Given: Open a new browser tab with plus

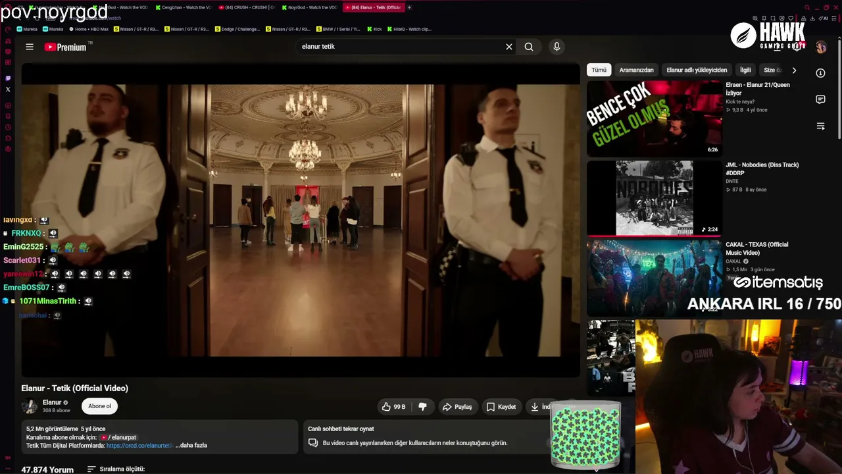Looking at the screenshot, I should (x=409, y=7).
